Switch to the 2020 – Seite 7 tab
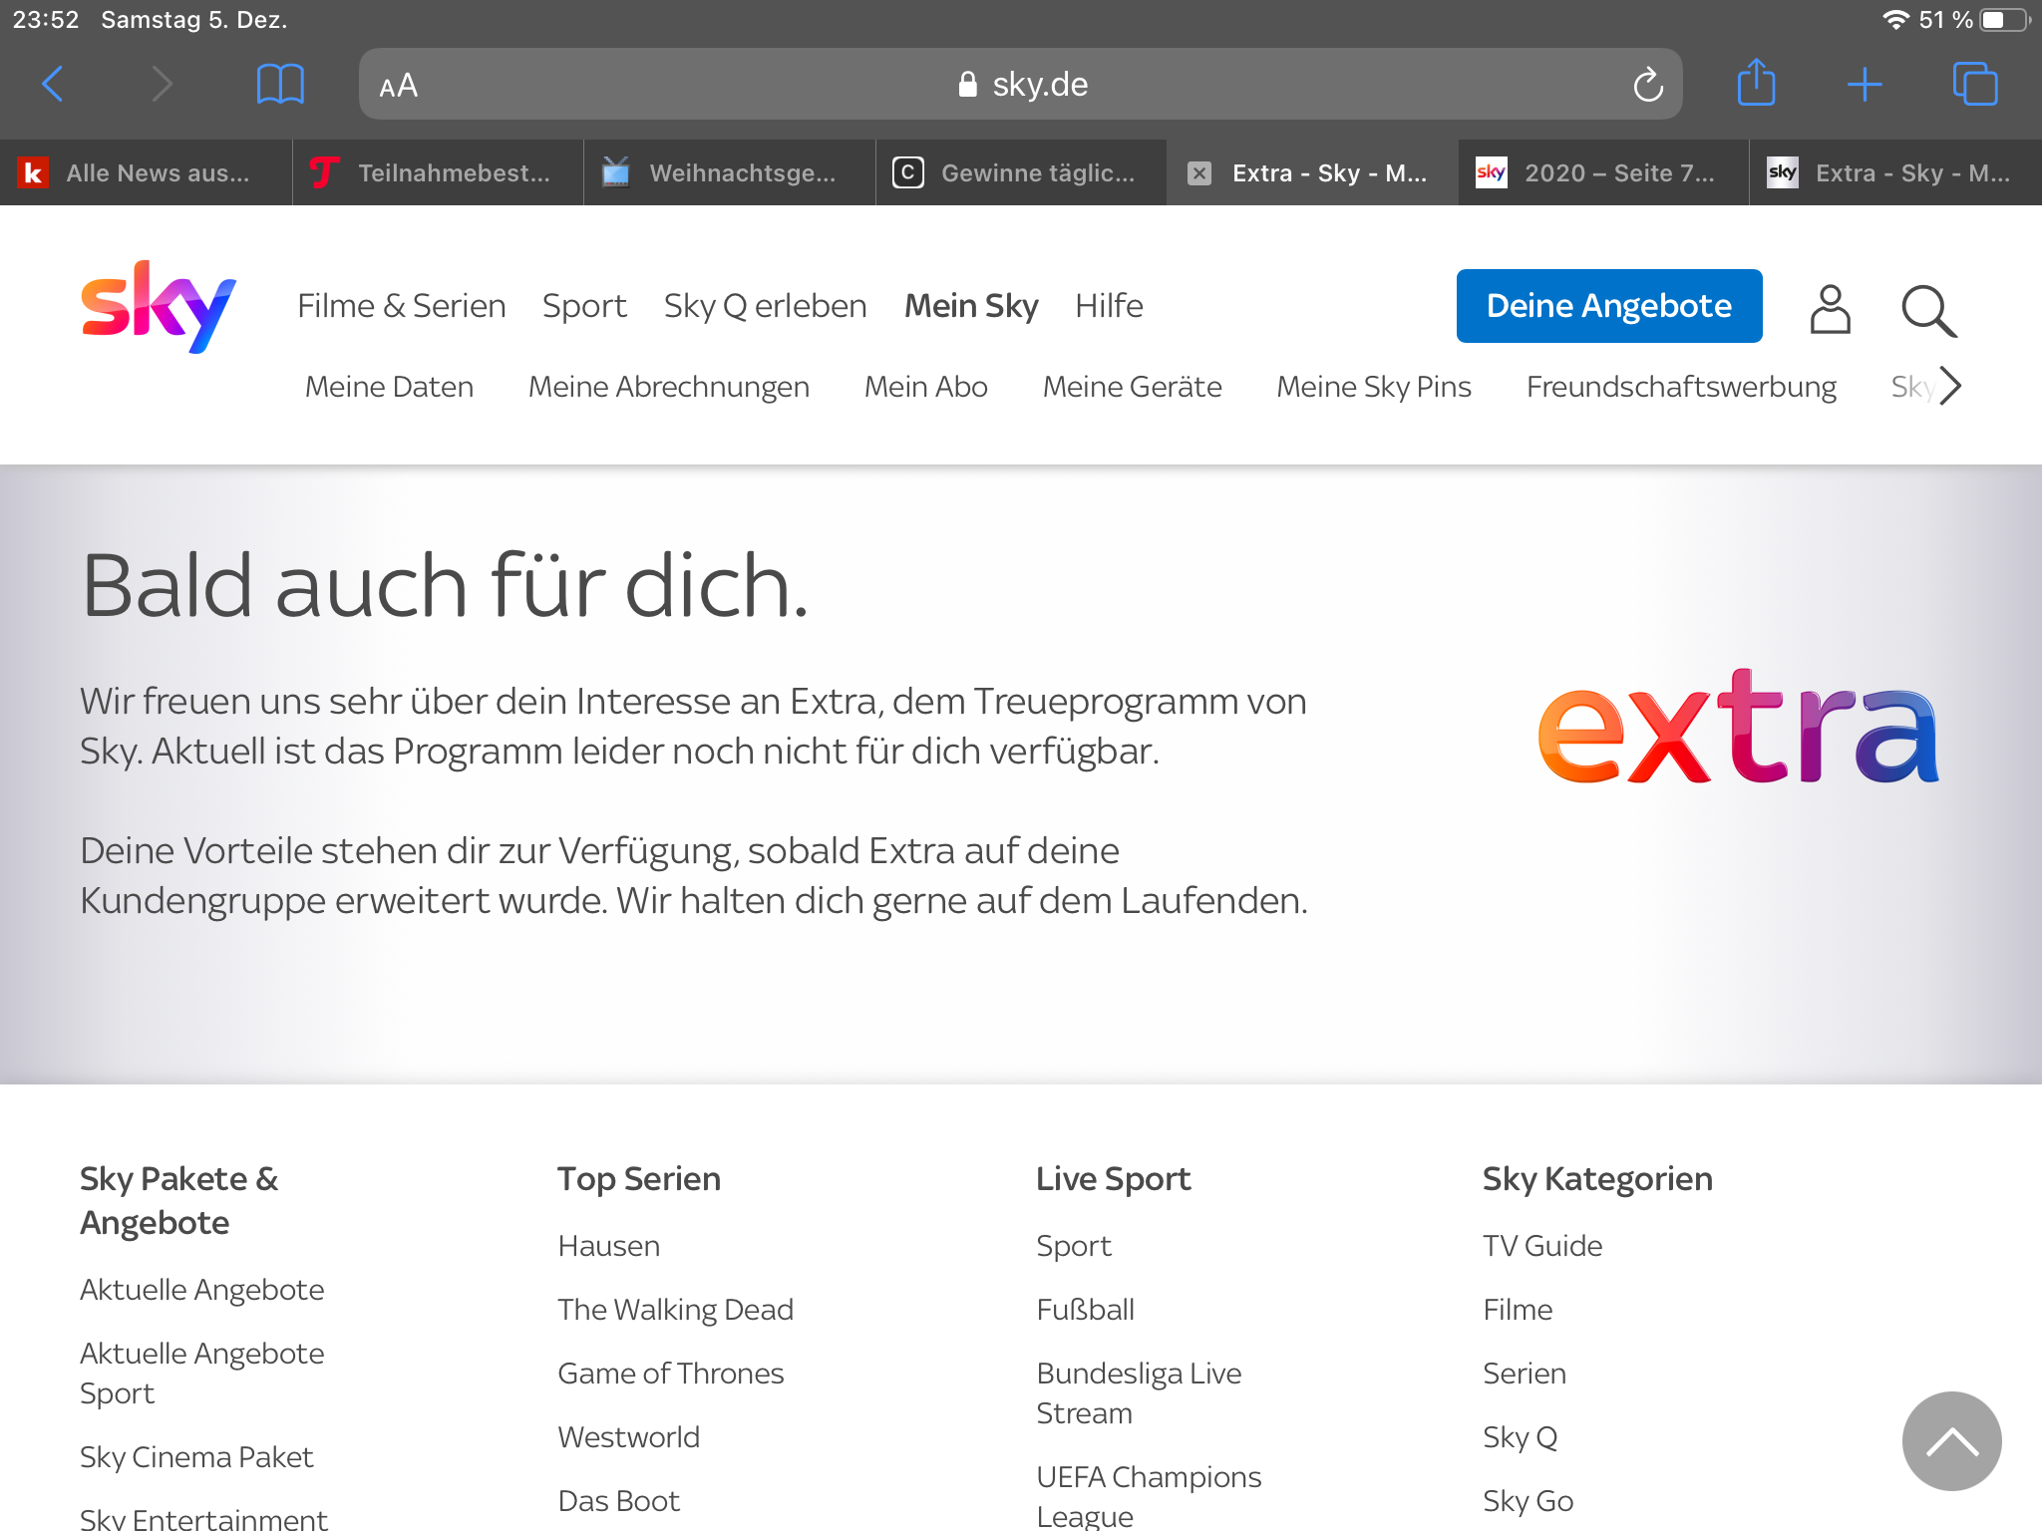Viewport: 2042px width, 1531px height. pyautogui.click(x=1602, y=173)
